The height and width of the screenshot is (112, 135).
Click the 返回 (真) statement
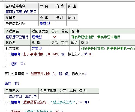point(18,64)
